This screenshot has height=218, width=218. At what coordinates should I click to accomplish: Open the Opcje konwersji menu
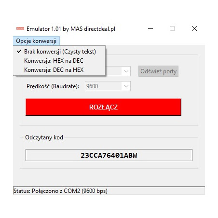pos(36,41)
